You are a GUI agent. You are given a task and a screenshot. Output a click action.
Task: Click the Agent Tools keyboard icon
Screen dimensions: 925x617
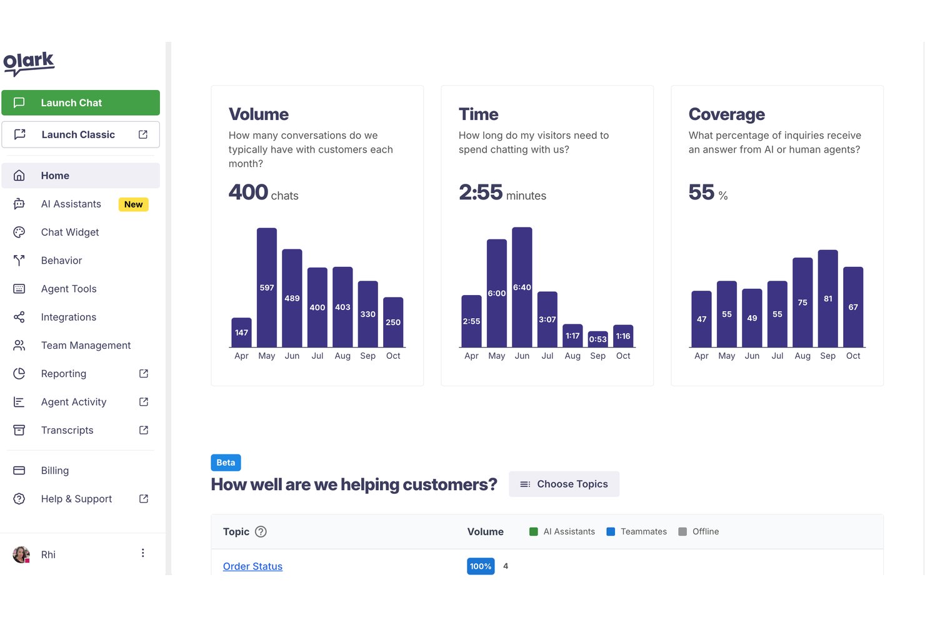click(x=19, y=289)
